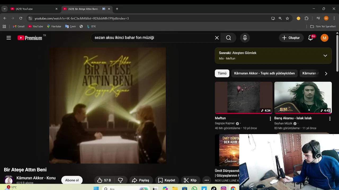Open the Tüm Yer İşaretleri folder
339x190 pixels.
(x=323, y=26)
